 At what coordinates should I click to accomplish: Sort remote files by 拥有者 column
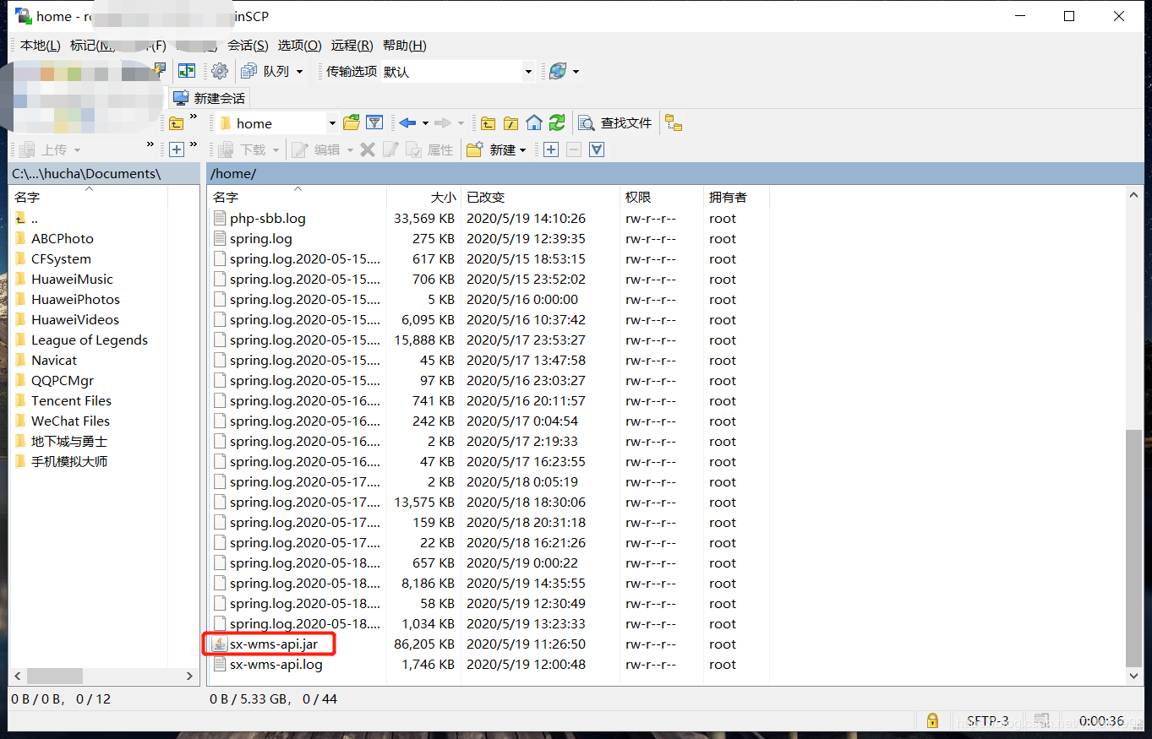736,197
